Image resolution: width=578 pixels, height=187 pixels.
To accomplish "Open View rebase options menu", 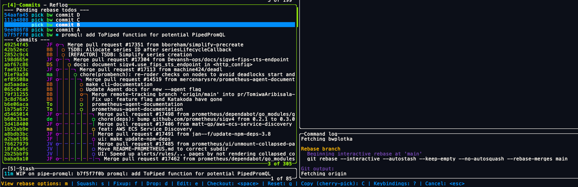I will 35,184.
